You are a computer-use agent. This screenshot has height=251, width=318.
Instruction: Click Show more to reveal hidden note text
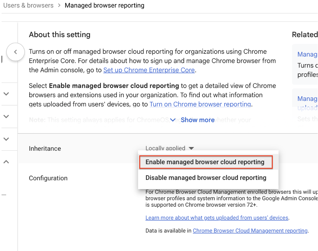point(198,120)
